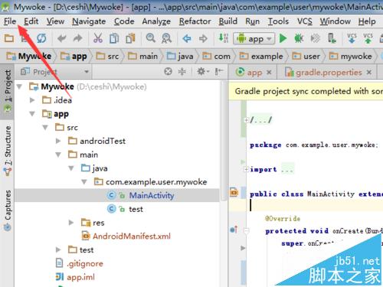Click the Copy icon

[x=114, y=38]
